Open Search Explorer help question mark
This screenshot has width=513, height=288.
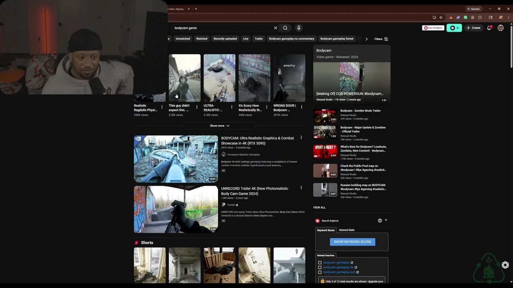coord(380,220)
